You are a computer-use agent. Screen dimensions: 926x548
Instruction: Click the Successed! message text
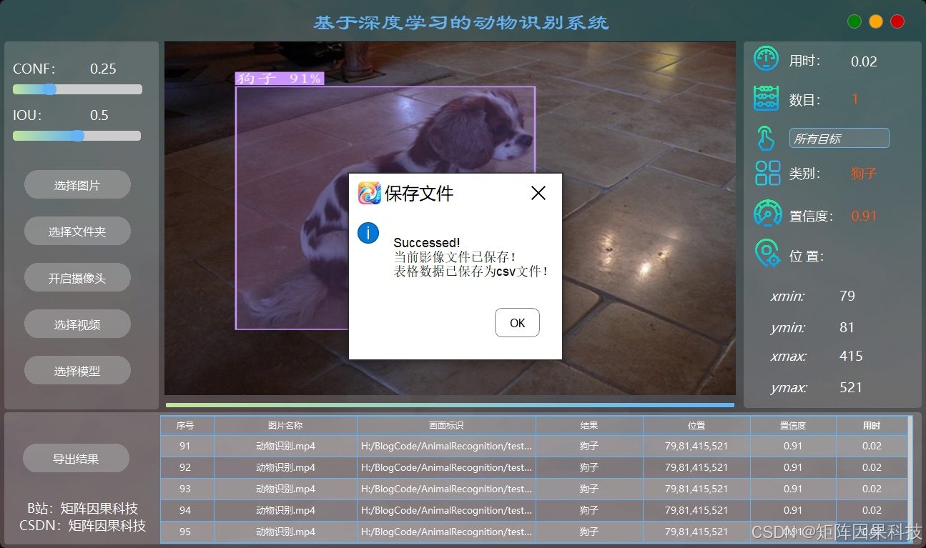tap(427, 243)
